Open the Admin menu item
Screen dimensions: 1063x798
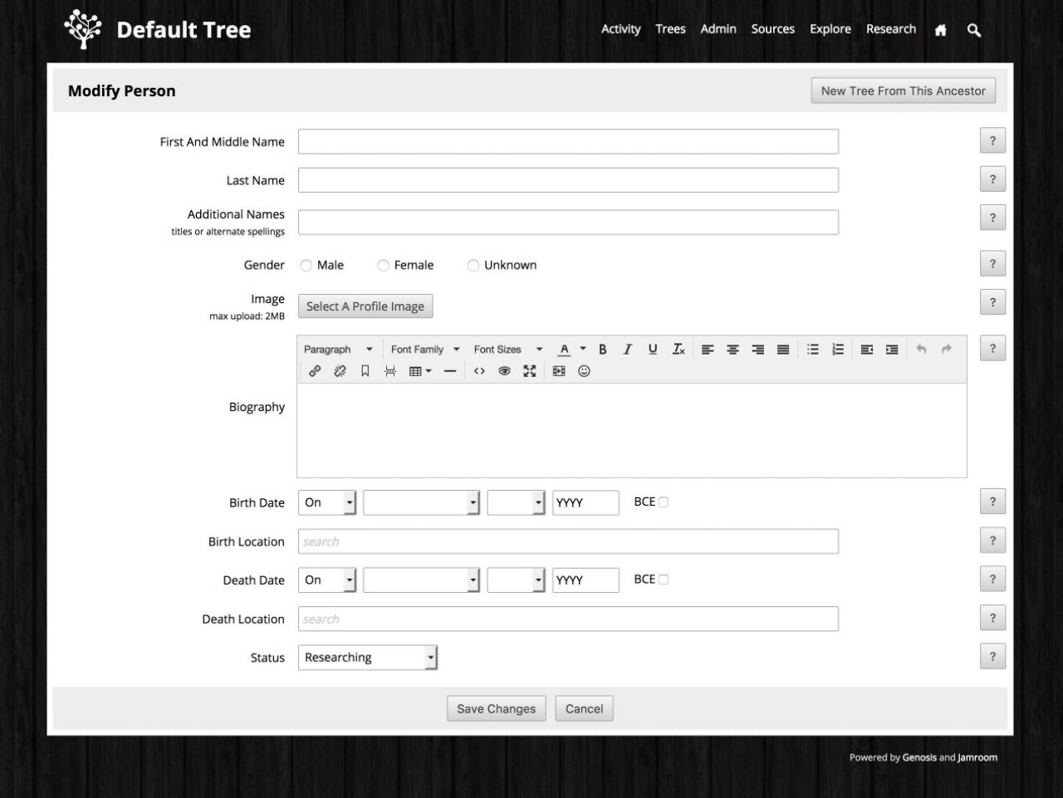point(718,29)
